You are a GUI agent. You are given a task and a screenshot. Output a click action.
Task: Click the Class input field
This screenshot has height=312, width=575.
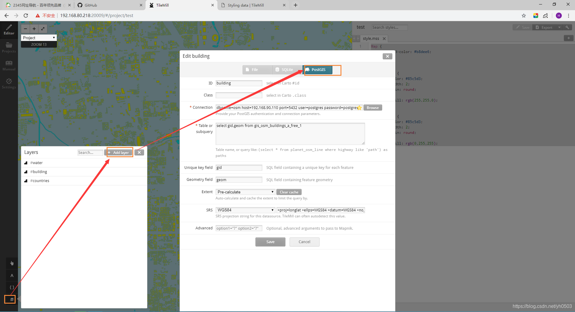[x=239, y=95]
